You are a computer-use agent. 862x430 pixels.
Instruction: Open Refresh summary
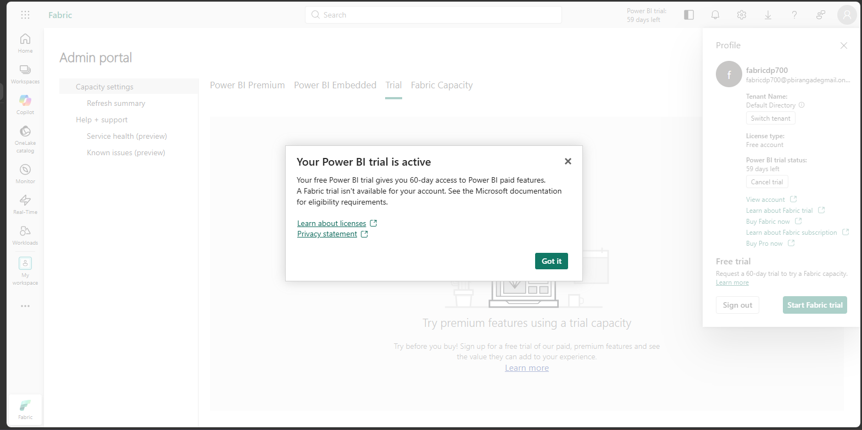tap(116, 103)
